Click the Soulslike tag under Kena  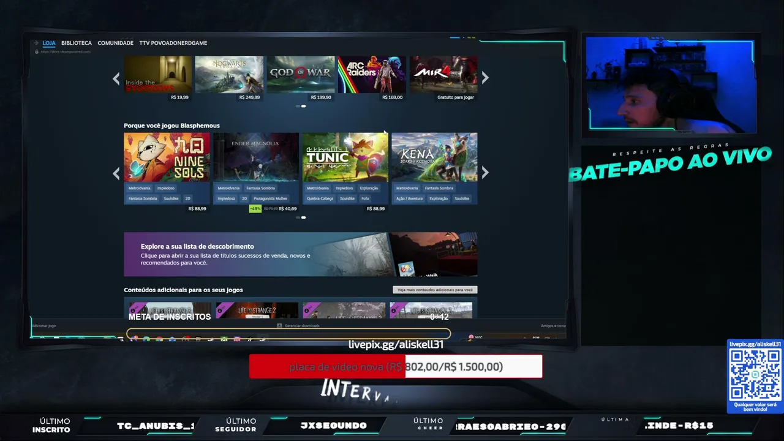tap(462, 198)
